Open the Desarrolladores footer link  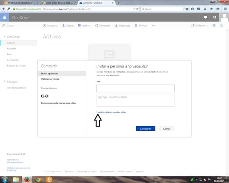tap(107, 172)
